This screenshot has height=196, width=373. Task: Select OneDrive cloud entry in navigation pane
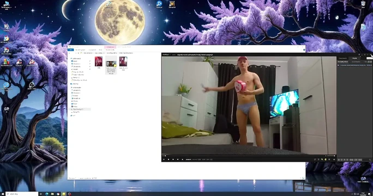[x=74, y=84]
